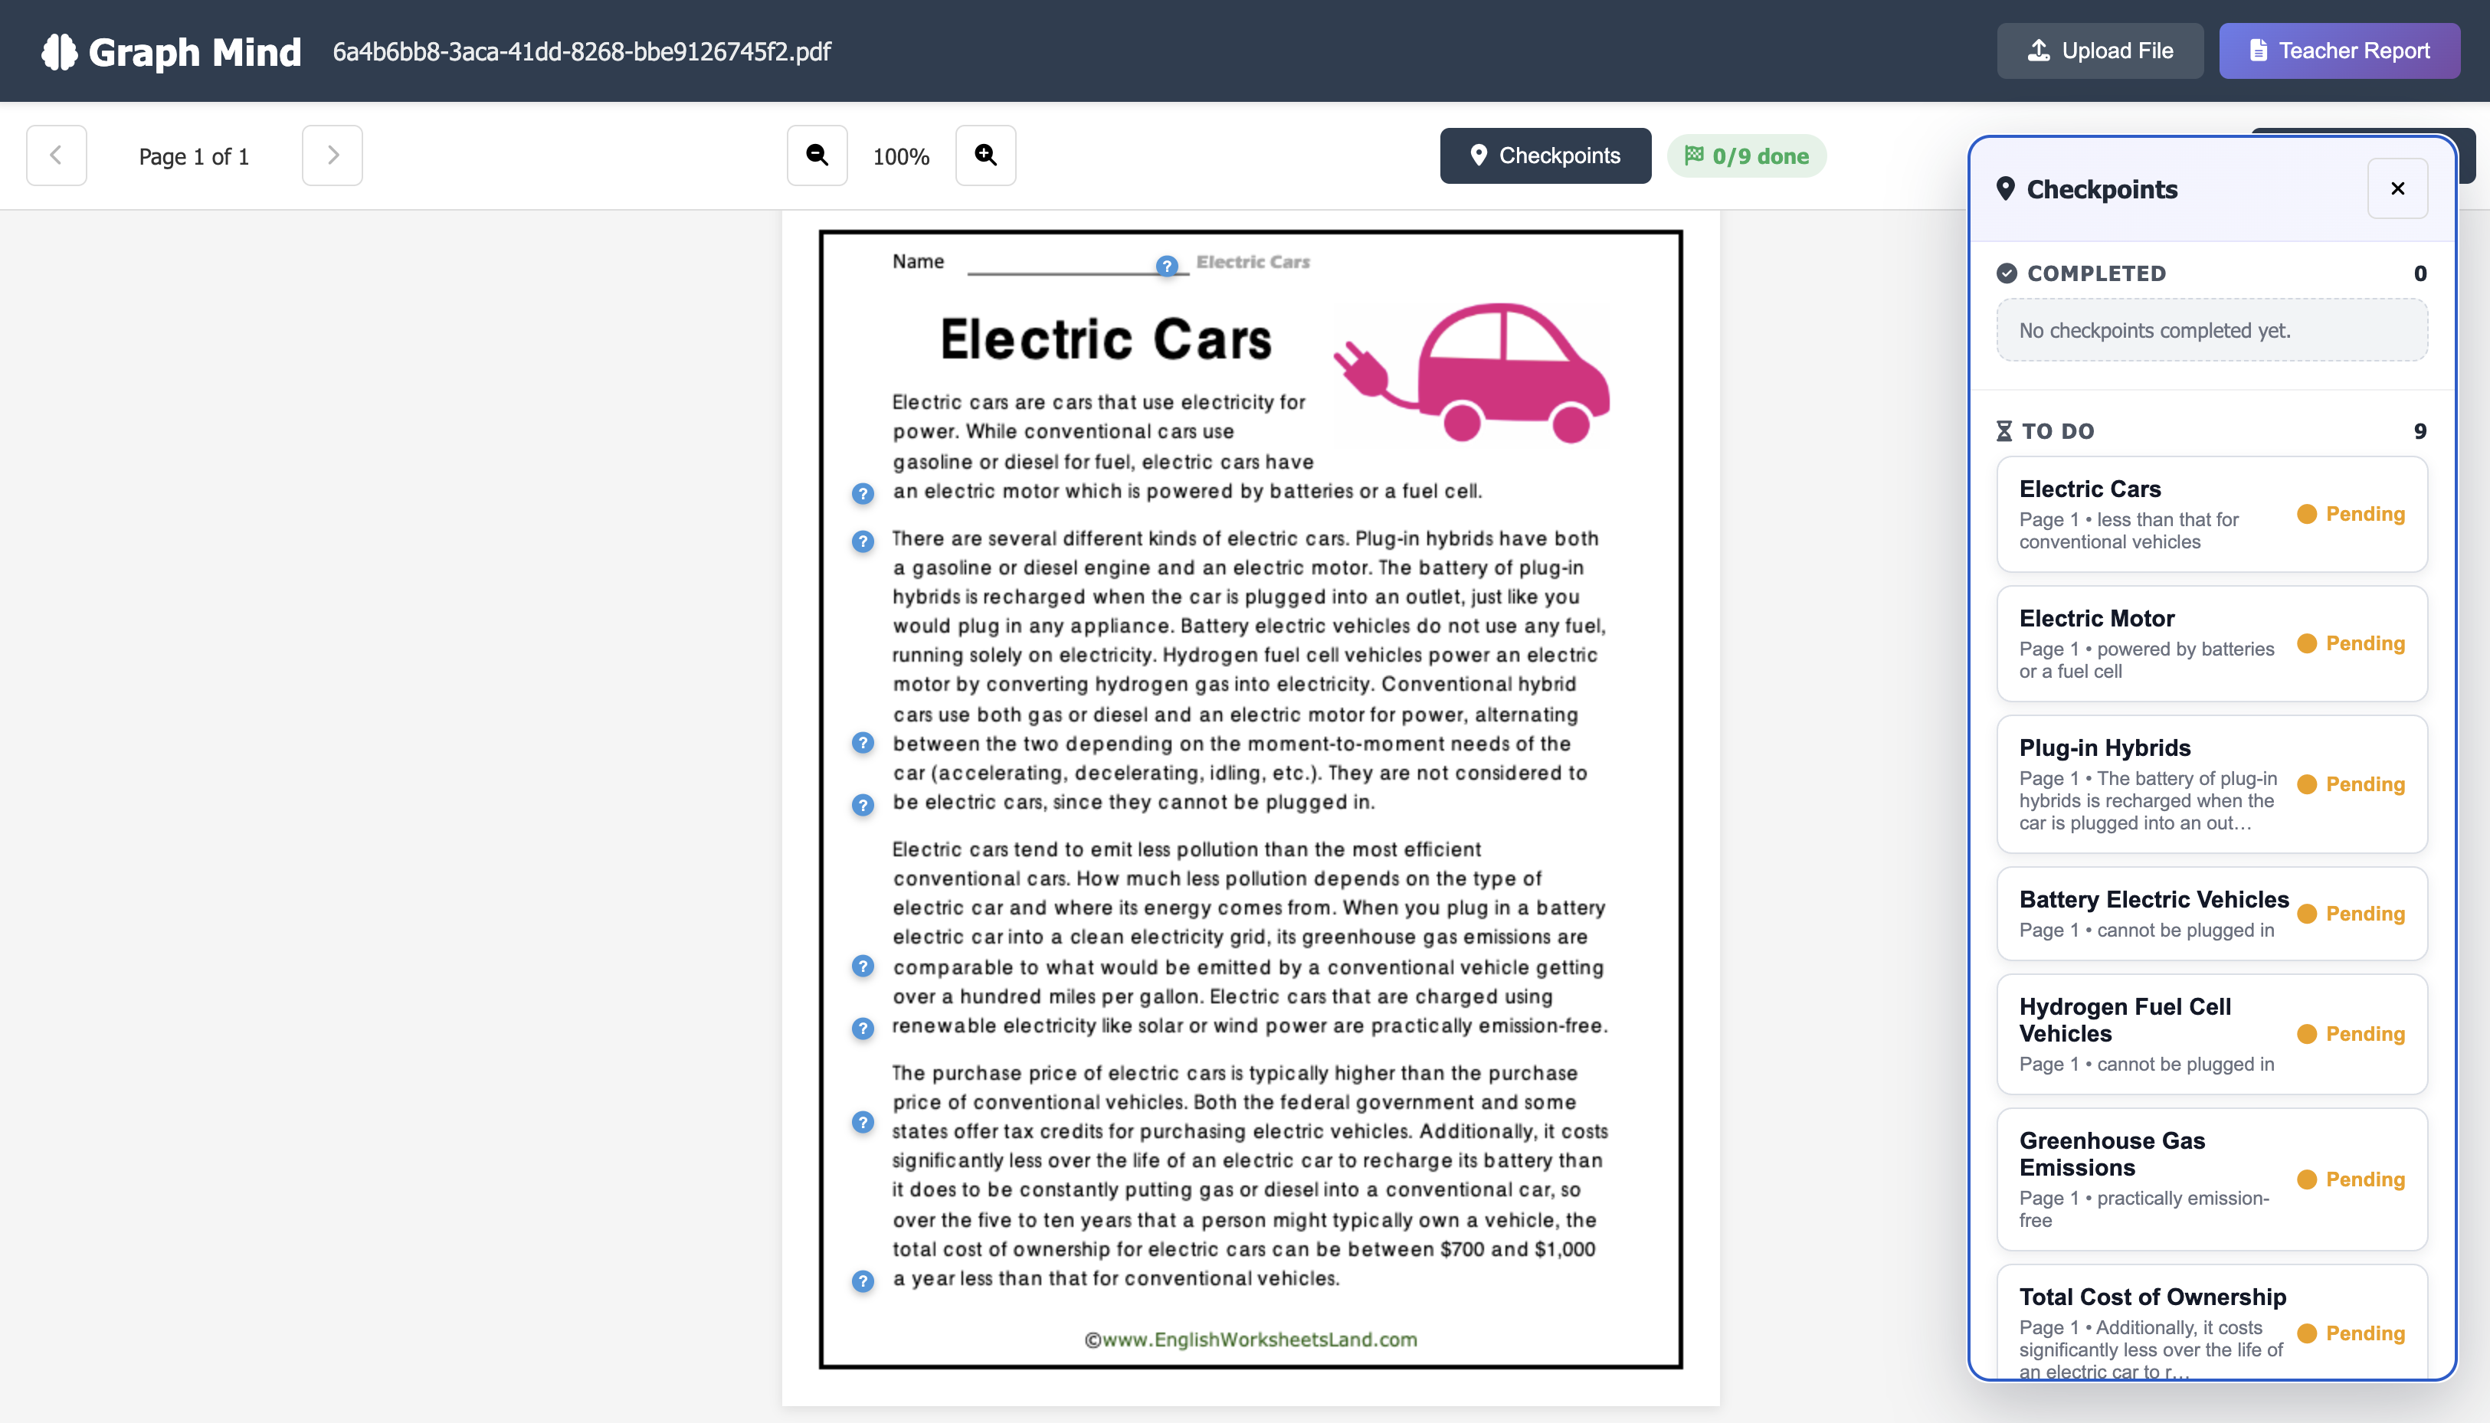Click the Upload File button
2490x1423 pixels.
(x=2099, y=51)
